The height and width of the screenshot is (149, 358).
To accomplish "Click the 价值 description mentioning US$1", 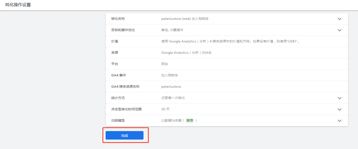I will click(x=230, y=41).
